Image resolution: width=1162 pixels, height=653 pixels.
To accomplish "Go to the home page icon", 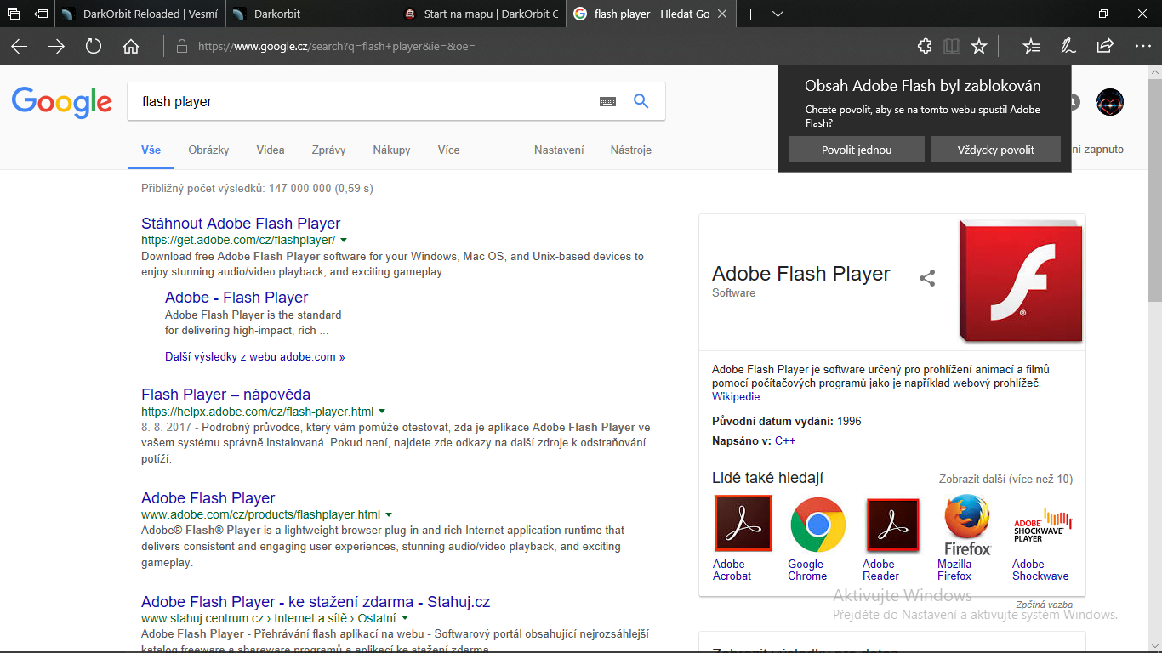I will click(x=131, y=47).
